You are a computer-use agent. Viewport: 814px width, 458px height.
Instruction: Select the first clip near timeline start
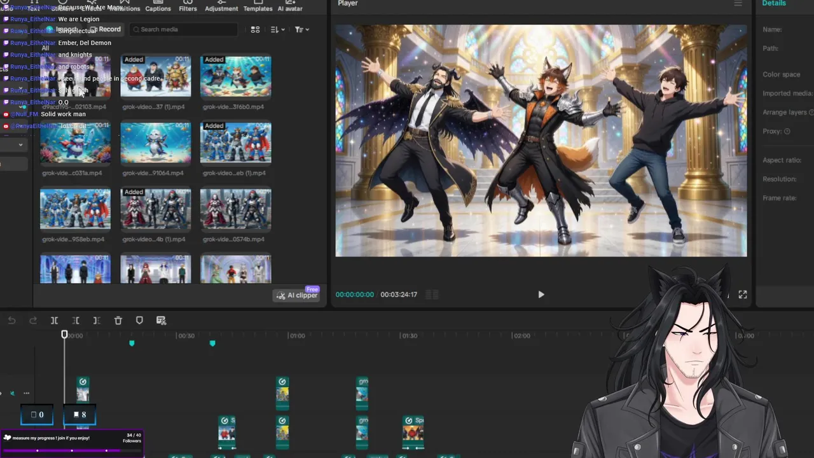[83, 389]
